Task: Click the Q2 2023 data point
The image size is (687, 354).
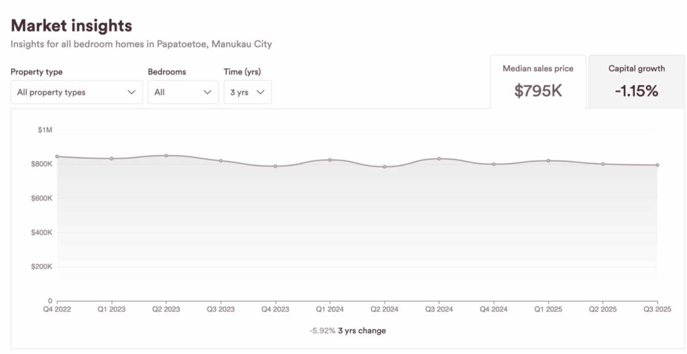Action: [x=166, y=156]
